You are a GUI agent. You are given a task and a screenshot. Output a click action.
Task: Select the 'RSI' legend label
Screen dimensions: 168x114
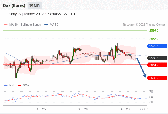click(12, 85)
